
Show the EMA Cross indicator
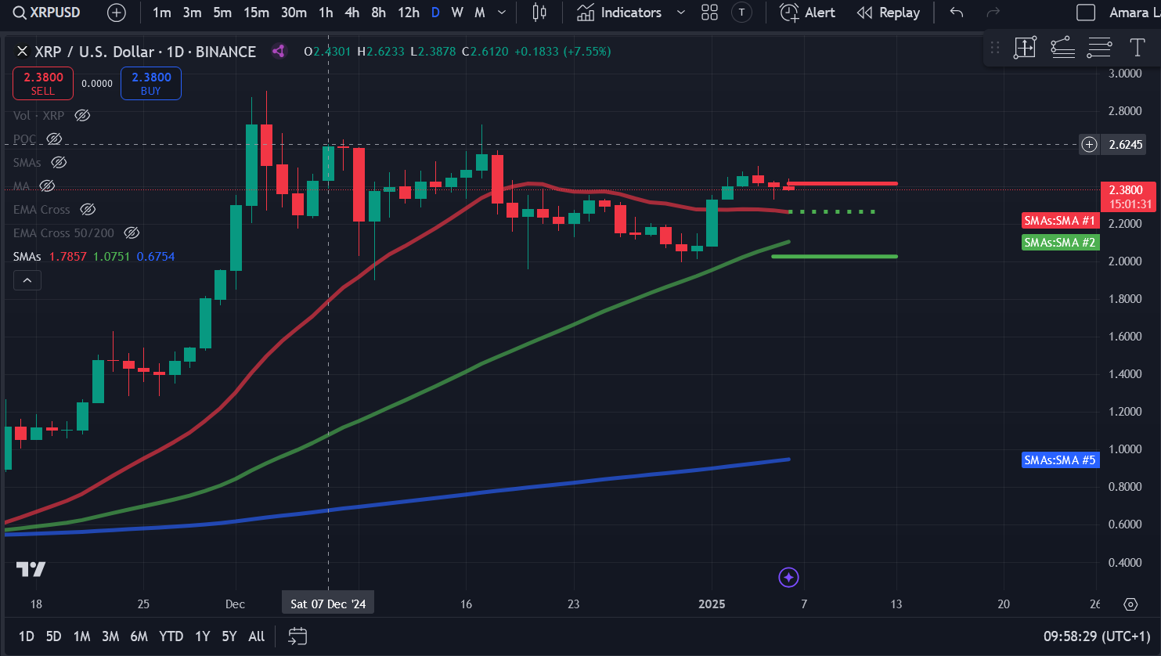88,209
